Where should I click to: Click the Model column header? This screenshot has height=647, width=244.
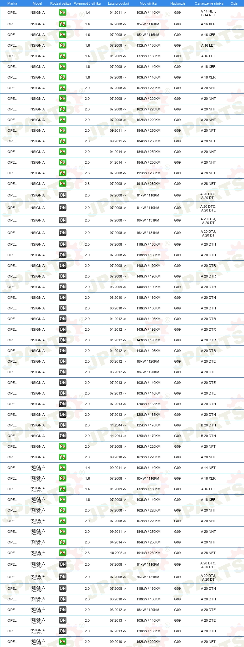point(37,3)
